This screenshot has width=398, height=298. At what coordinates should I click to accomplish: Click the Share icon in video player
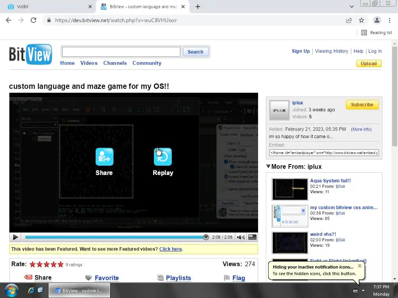click(104, 157)
